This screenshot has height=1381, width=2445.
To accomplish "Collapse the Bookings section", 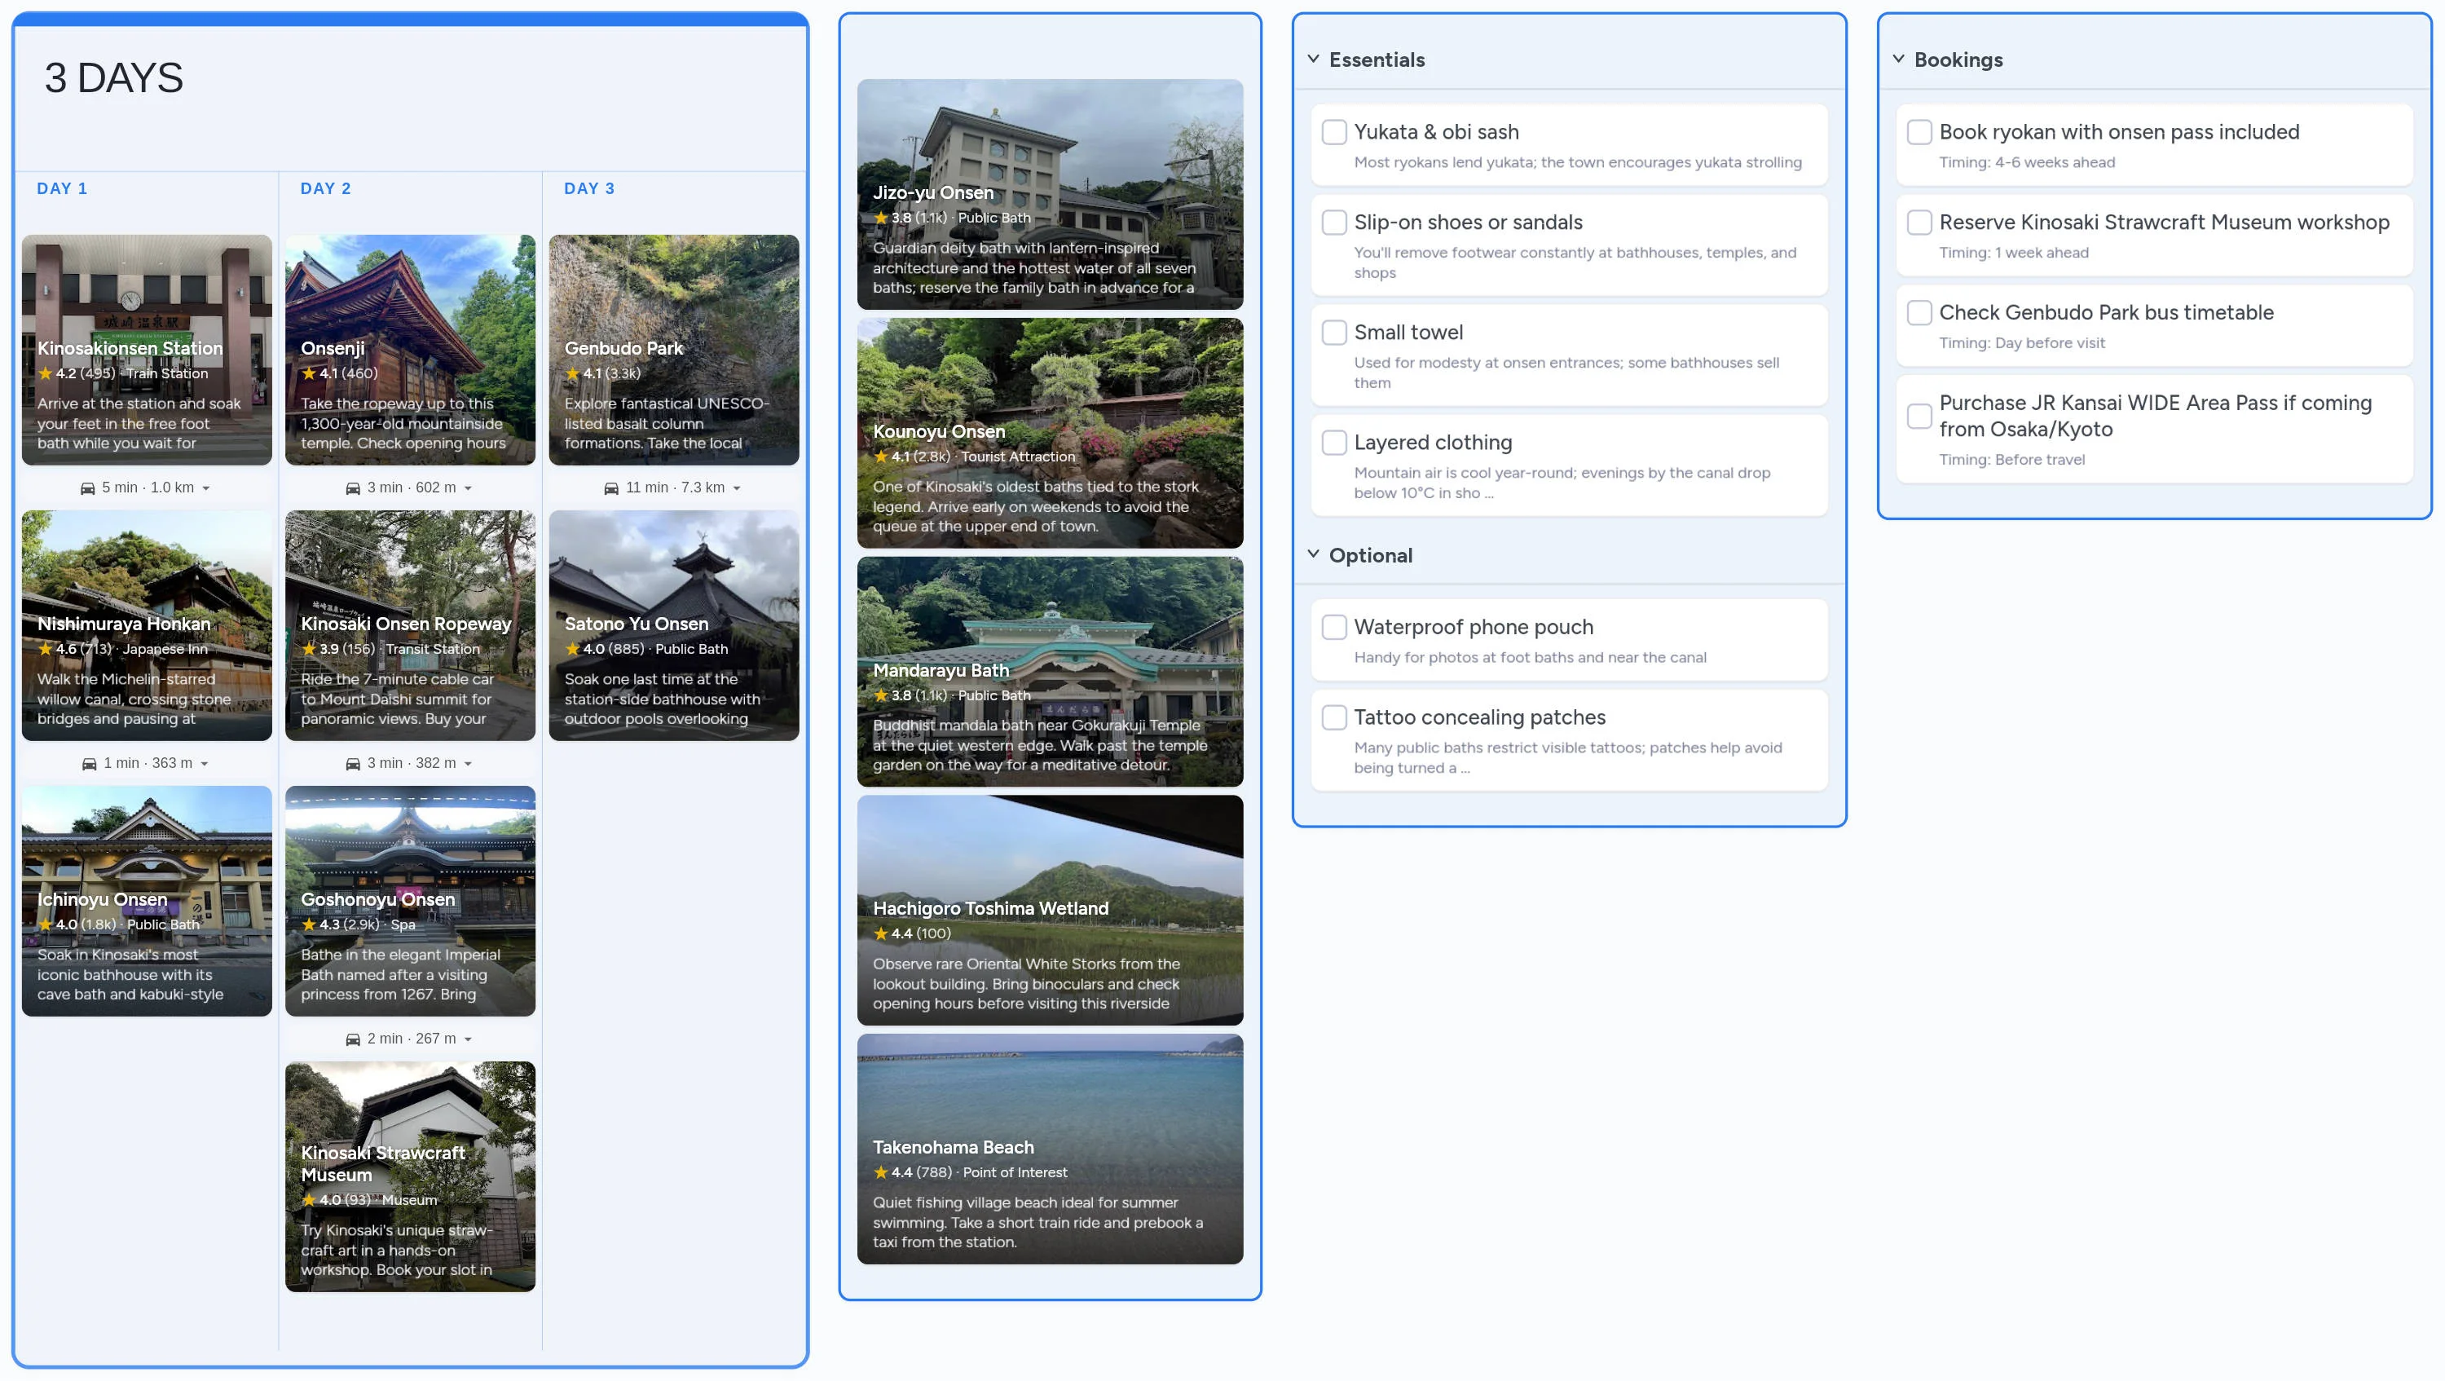I will [1897, 58].
